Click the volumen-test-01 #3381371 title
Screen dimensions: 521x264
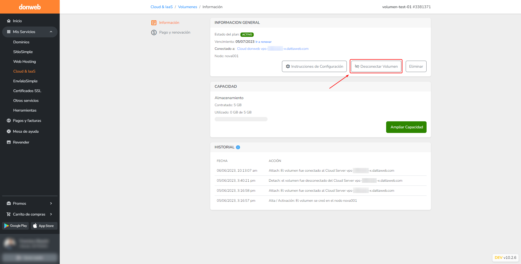pos(406,7)
